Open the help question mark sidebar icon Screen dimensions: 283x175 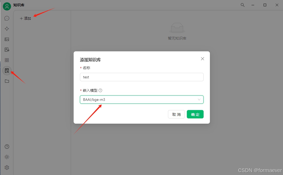point(7,146)
